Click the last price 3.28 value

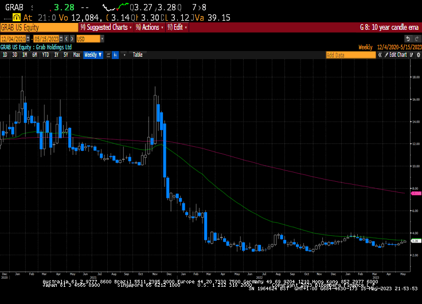pos(64,7)
